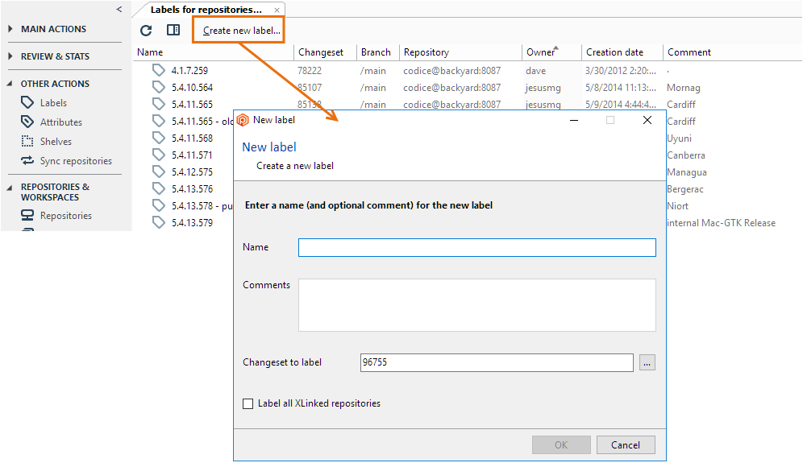Screen dimensions: 803x467
Task: Click comment Mornag cell
Action: [683, 88]
